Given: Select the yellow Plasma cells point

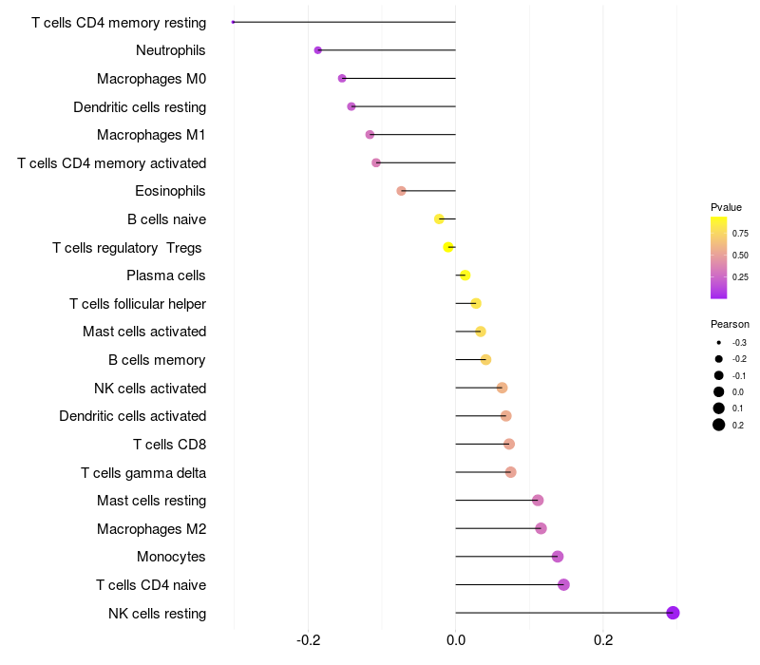Looking at the screenshot, I should (465, 275).
